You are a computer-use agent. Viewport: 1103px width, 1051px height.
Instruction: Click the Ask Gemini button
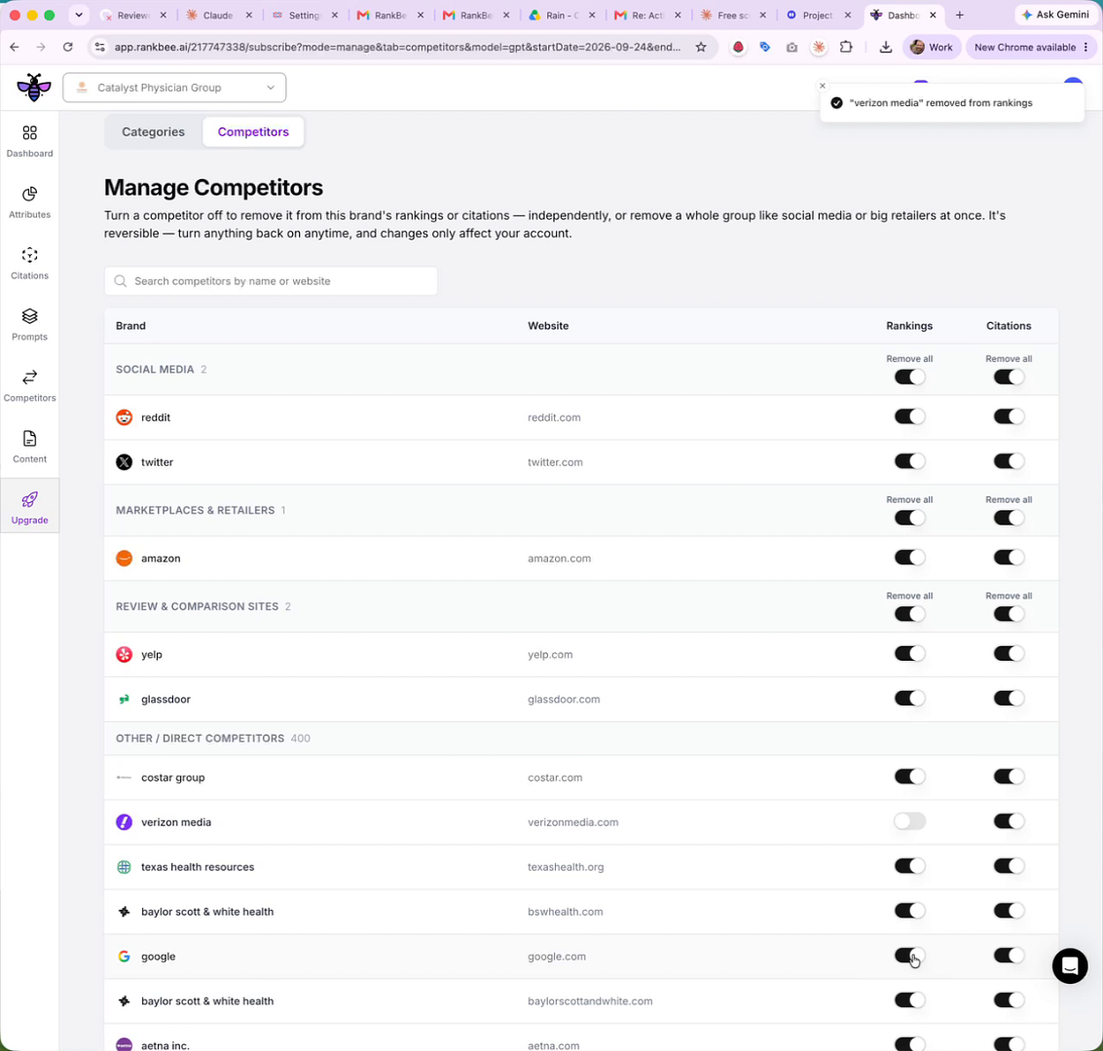point(1056,15)
